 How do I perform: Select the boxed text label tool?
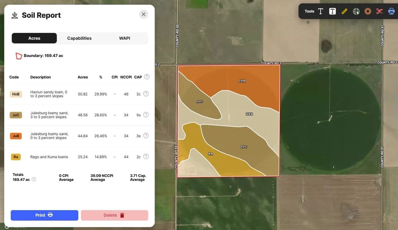332,11
